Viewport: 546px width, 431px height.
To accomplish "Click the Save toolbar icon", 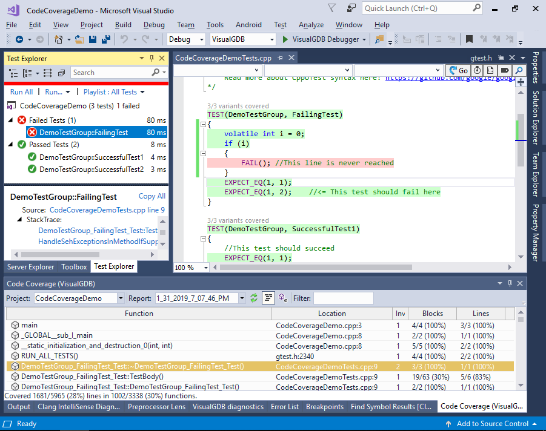I will click(93, 40).
